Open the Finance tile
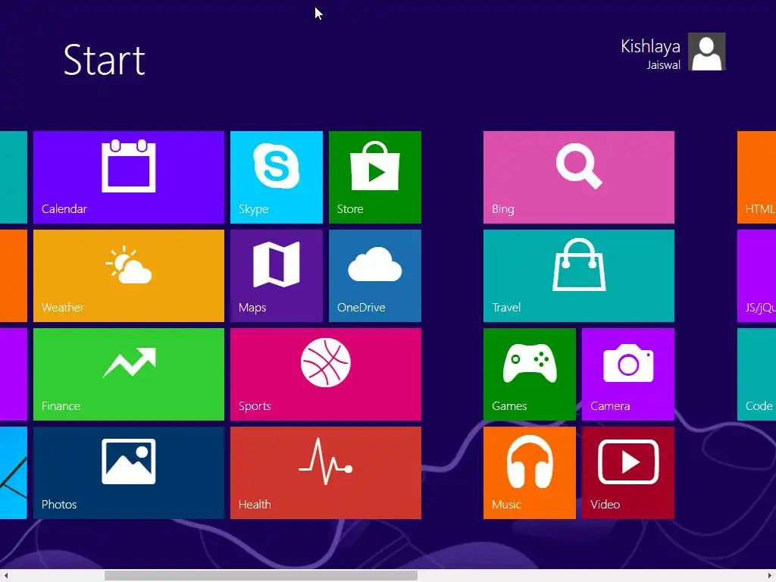This screenshot has height=582, width=776. (x=129, y=374)
